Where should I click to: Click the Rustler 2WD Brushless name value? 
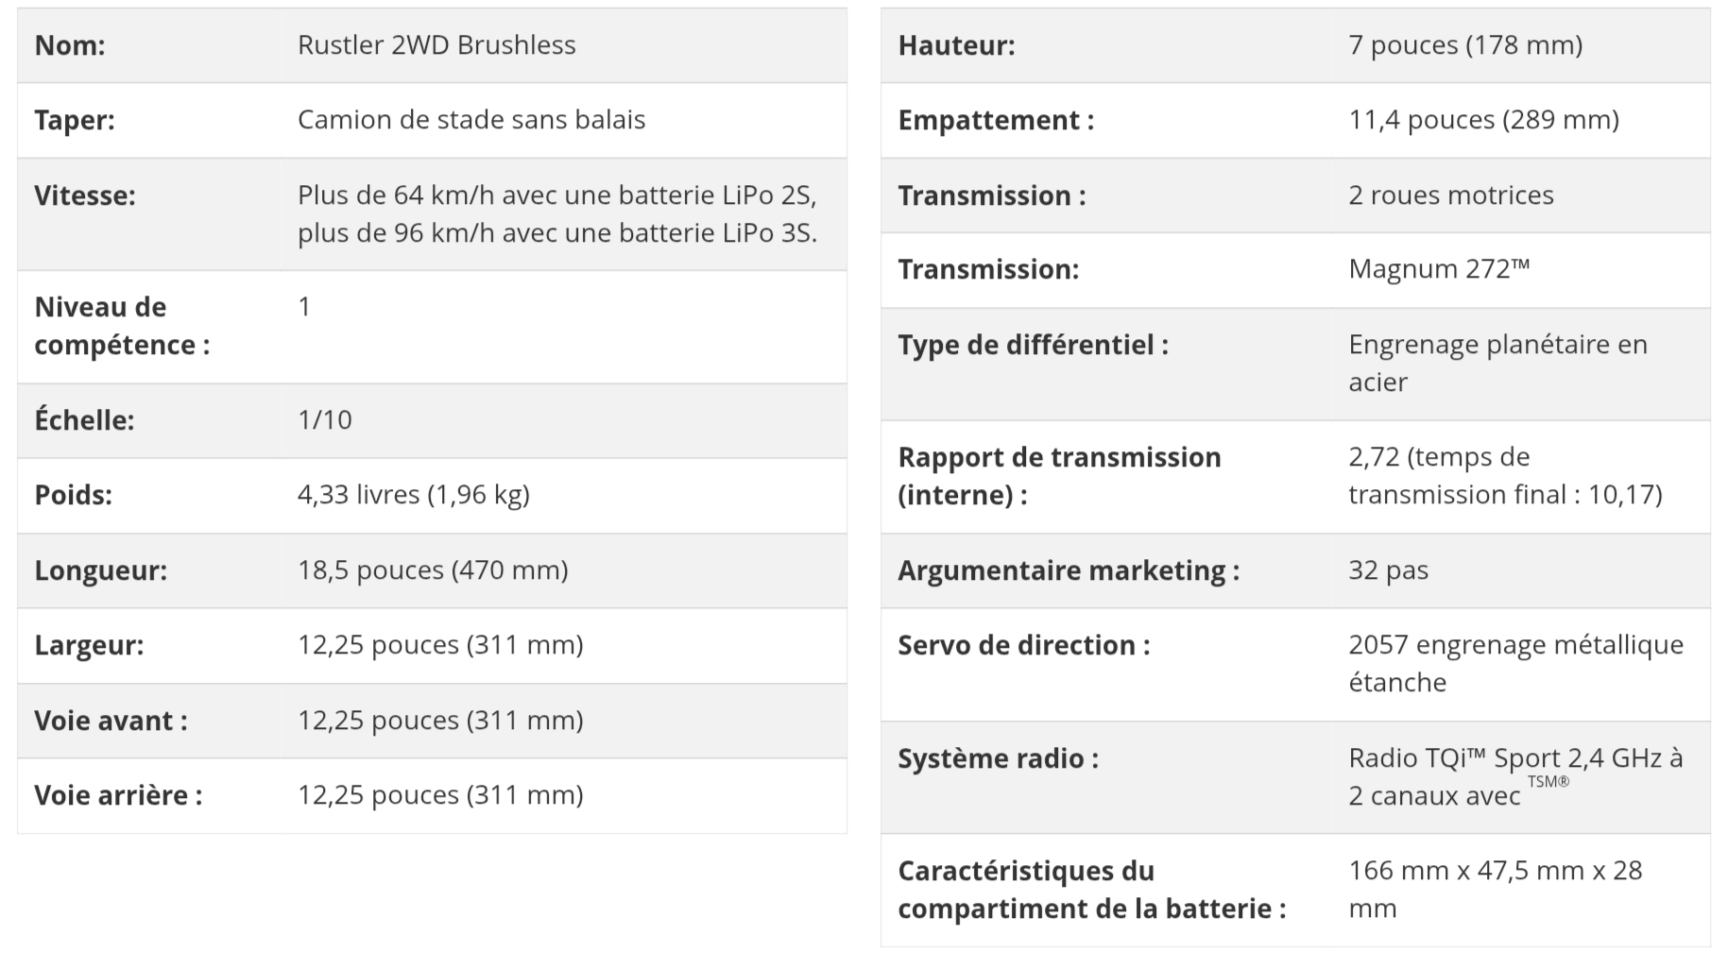(436, 45)
